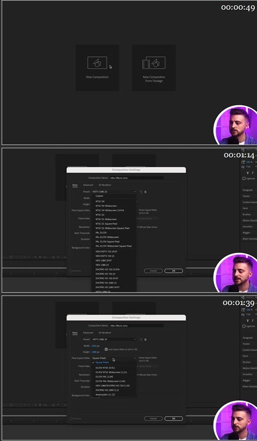Click trash icon beside Preset in 00:01:39 frame
The width and height of the screenshot is (257, 441).
[x=145, y=339]
